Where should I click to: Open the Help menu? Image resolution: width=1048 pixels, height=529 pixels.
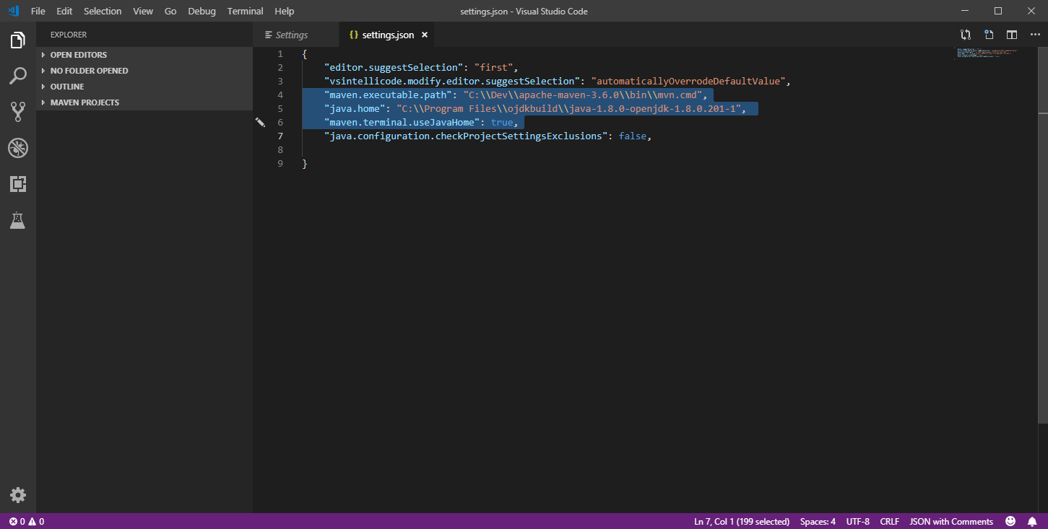pyautogui.click(x=285, y=11)
